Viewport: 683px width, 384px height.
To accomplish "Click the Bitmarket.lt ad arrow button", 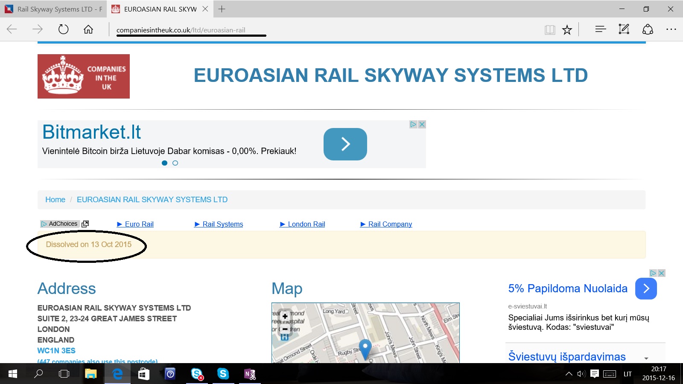I will (x=345, y=144).
